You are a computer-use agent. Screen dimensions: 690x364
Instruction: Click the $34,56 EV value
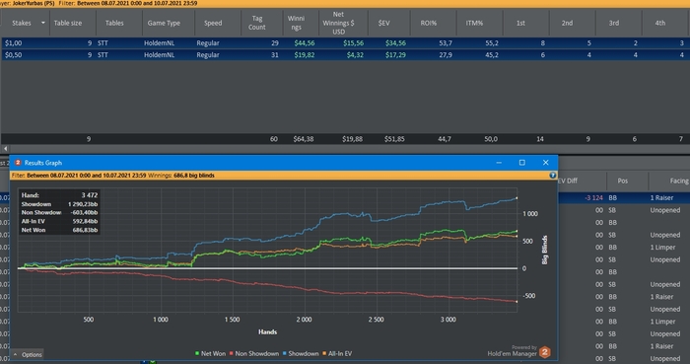395,43
